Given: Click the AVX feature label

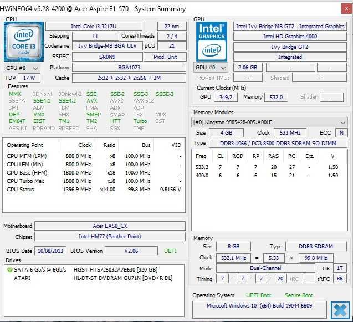Looking at the screenshot, I should pos(92,101).
